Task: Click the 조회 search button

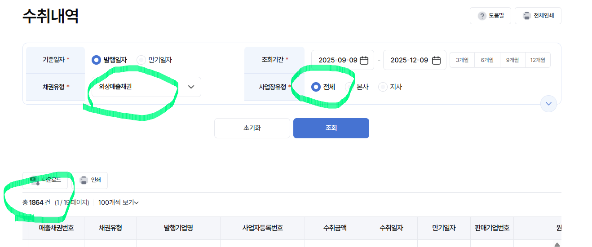Action: 331,128
